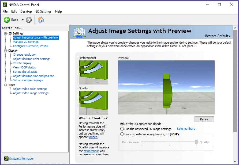Open Manage 3D settings in task tree
The height and width of the screenshot is (165, 239).
26,42
